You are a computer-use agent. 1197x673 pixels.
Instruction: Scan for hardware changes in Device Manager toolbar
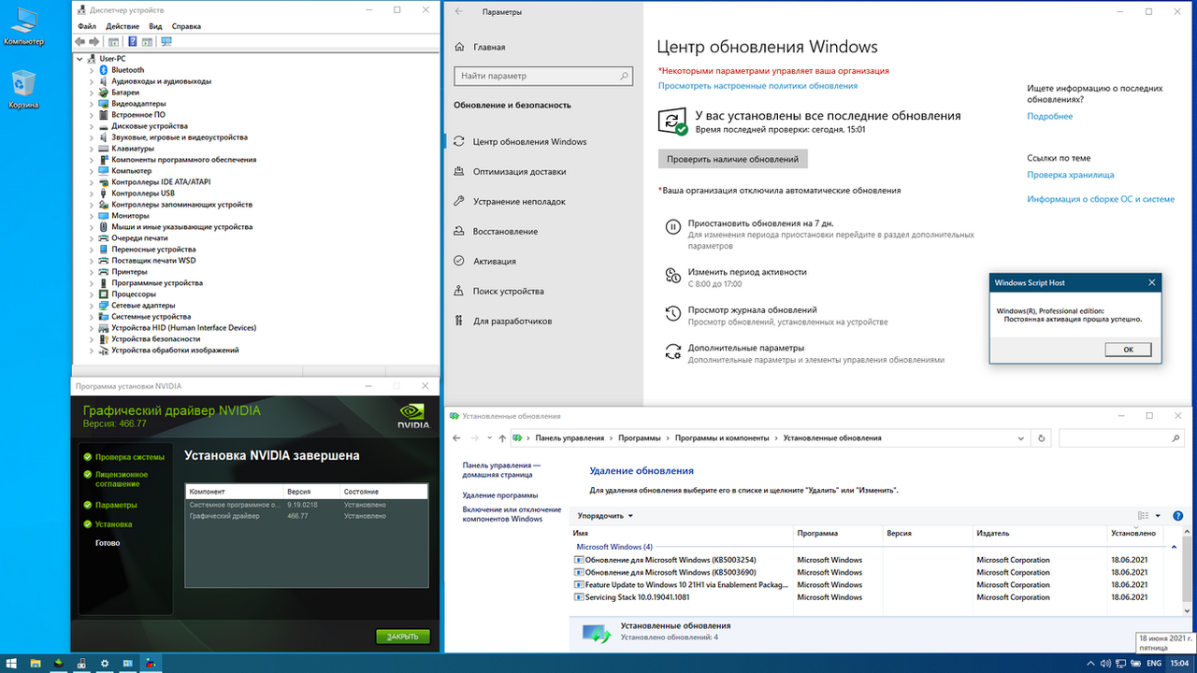pyautogui.click(x=166, y=42)
